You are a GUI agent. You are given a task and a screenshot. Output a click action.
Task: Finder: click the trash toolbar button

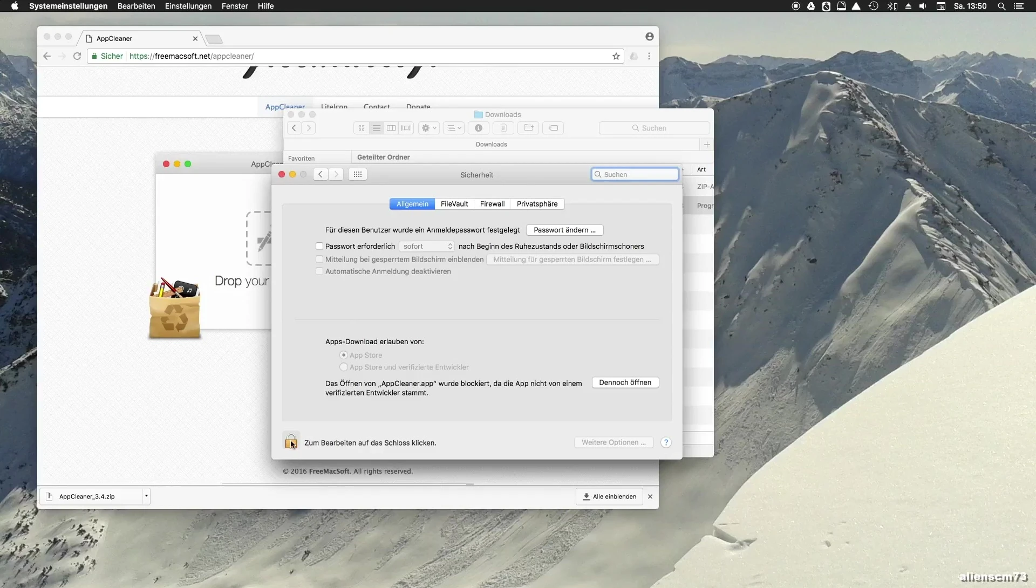[503, 128]
